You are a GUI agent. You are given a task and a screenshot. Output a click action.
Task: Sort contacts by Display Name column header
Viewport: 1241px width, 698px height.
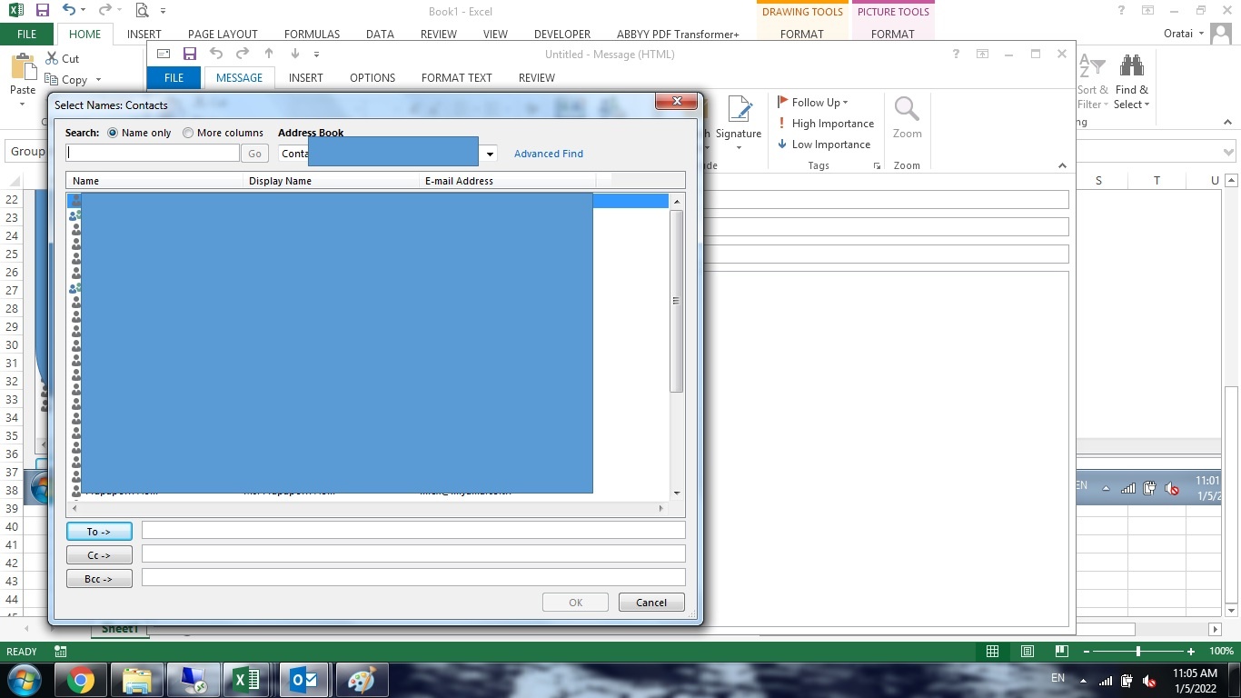click(331, 181)
